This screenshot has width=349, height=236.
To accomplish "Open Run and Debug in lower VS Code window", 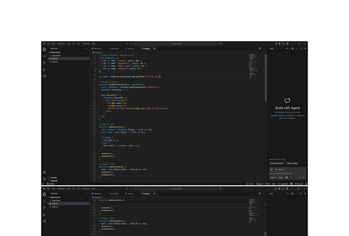I will pos(44,214).
